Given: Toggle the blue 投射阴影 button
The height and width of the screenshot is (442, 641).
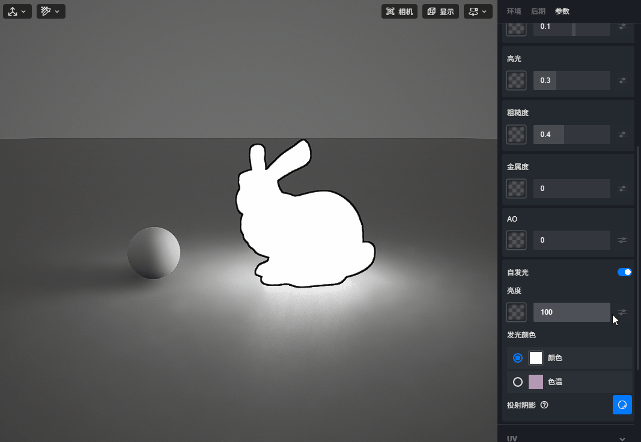Looking at the screenshot, I should coord(622,405).
